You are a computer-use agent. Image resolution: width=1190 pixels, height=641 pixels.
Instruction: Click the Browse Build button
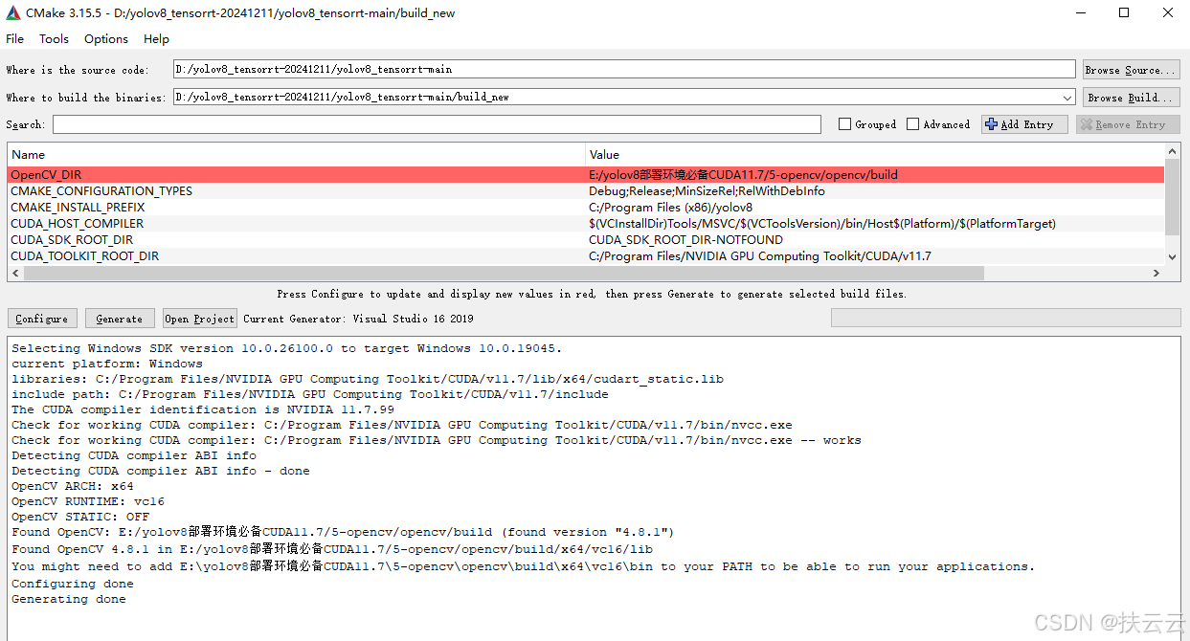pyautogui.click(x=1131, y=98)
